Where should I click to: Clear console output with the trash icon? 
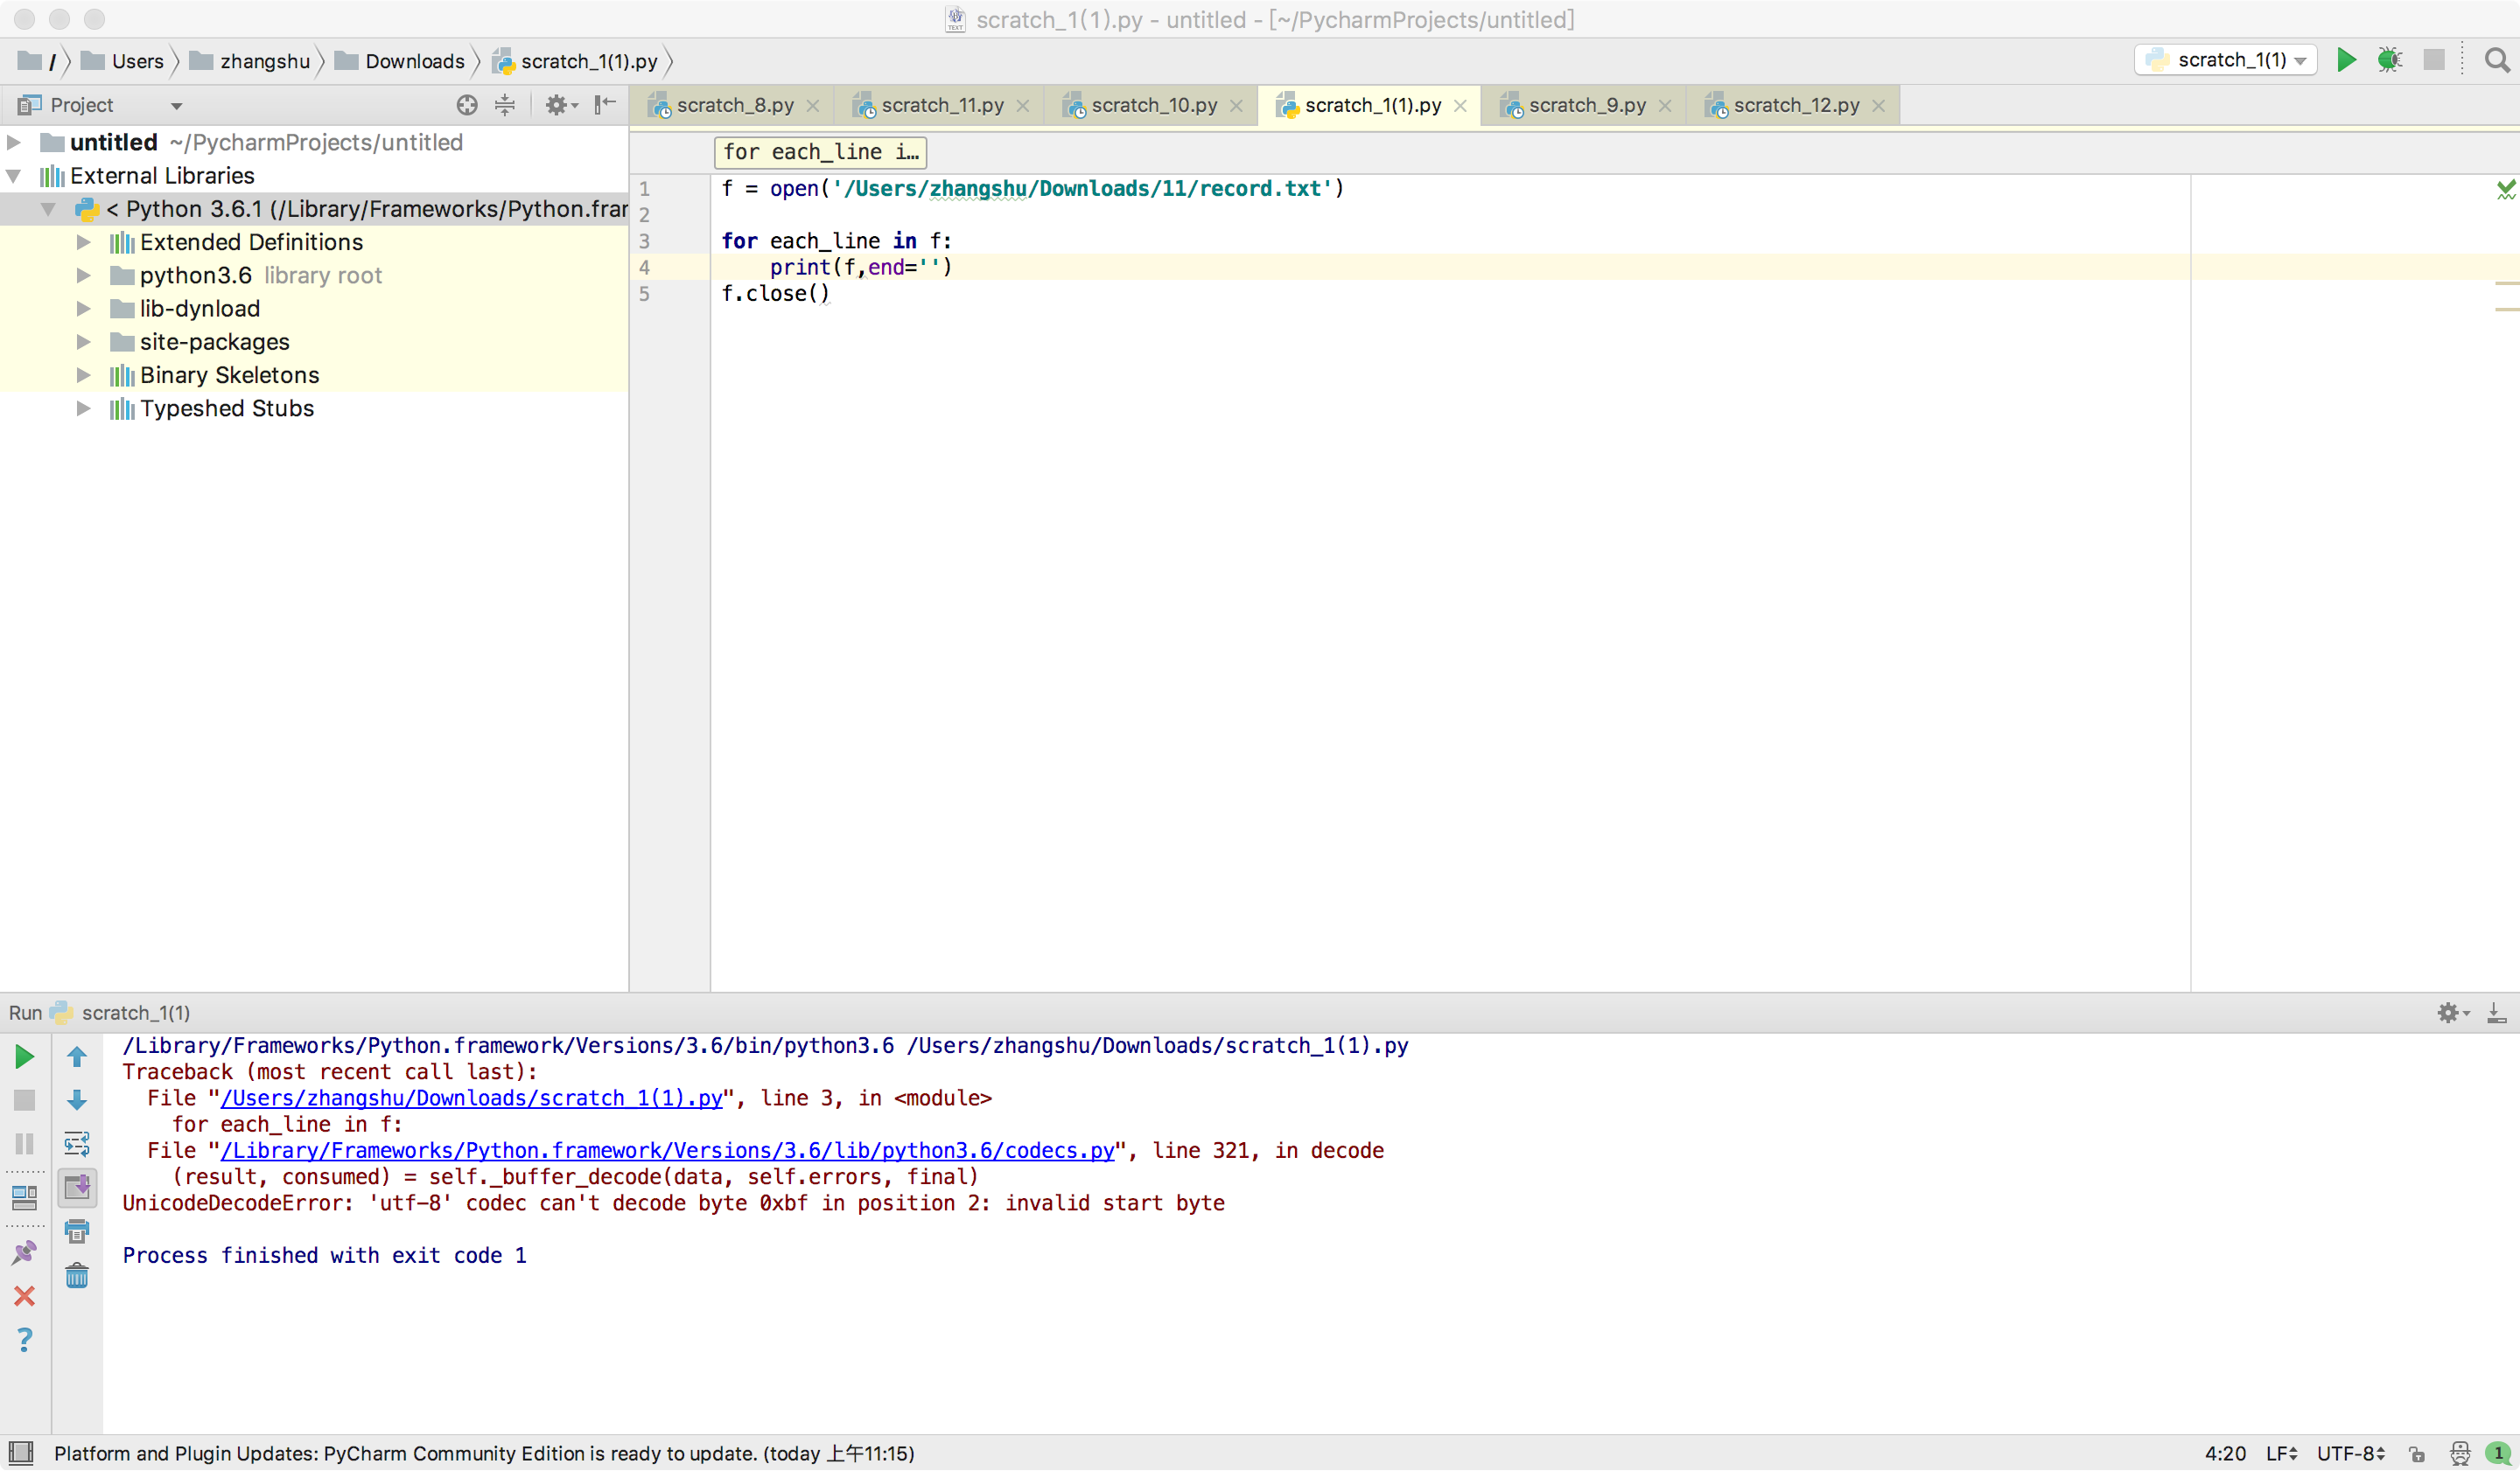click(77, 1276)
